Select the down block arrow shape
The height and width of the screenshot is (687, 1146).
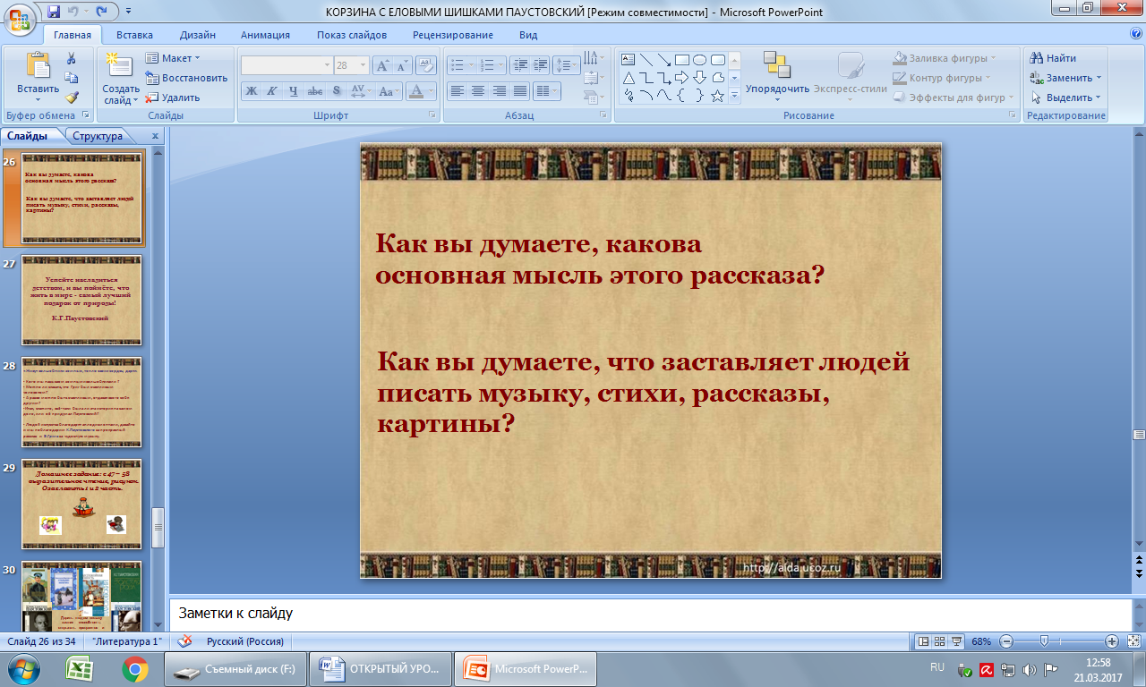click(699, 78)
